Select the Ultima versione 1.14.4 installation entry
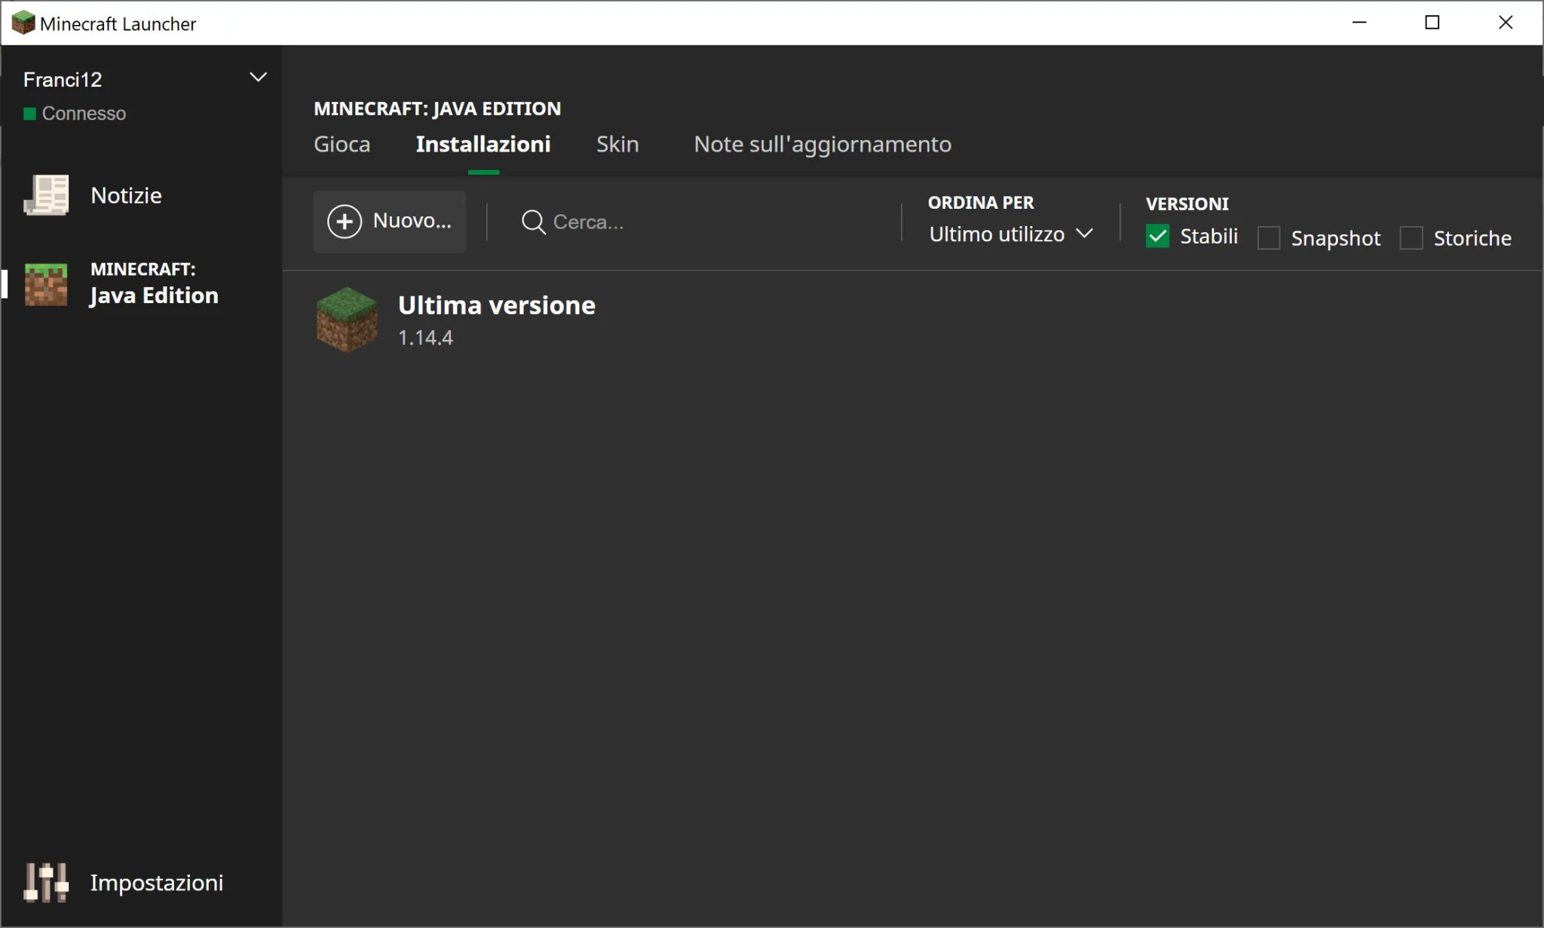This screenshot has width=1544, height=928. tap(496, 320)
